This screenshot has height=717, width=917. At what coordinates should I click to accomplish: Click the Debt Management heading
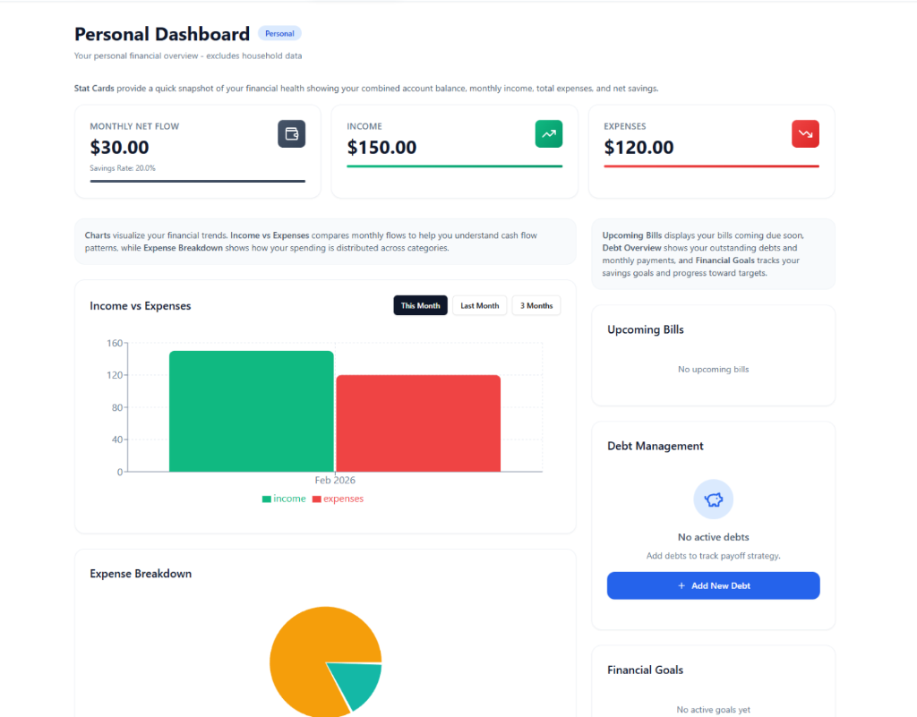[x=656, y=446]
